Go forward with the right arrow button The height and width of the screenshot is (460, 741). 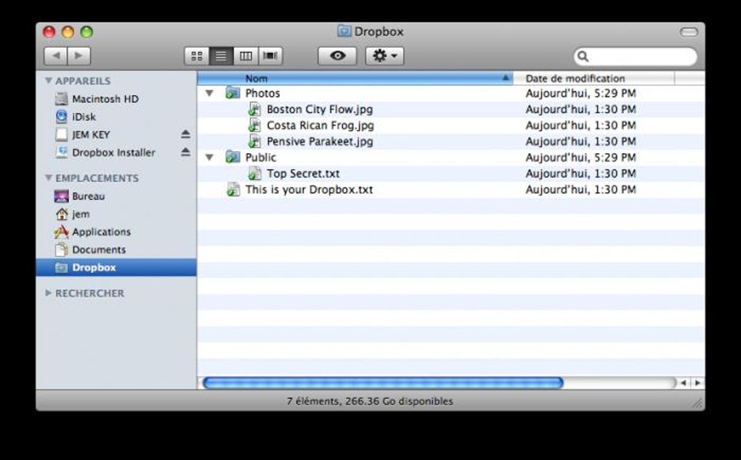pos(79,56)
